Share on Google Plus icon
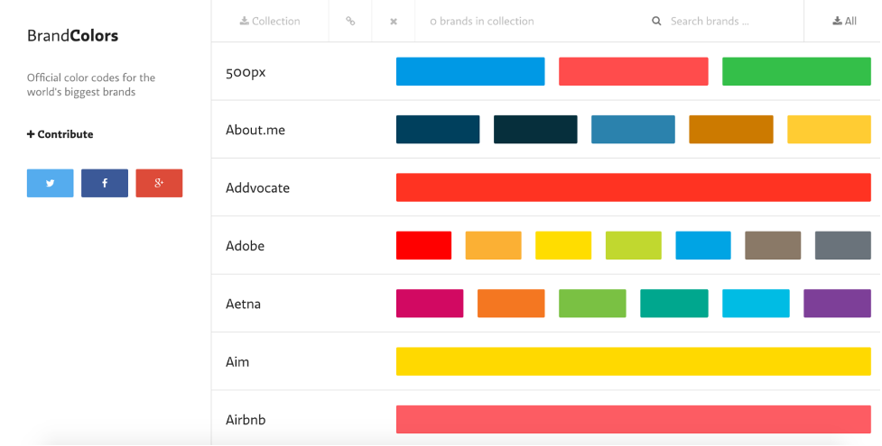882x446 pixels. coord(159,183)
